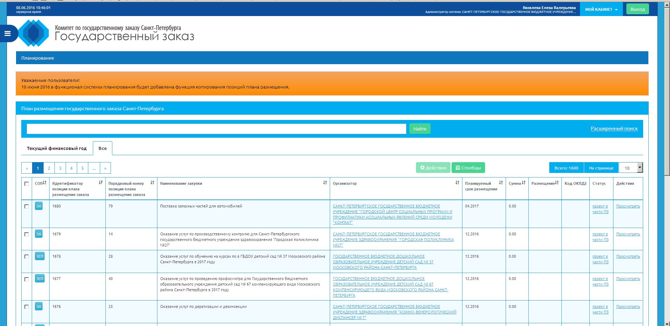Check the row 1677 checkbox
Image resolution: width=670 pixels, height=326 pixels.
(27, 279)
